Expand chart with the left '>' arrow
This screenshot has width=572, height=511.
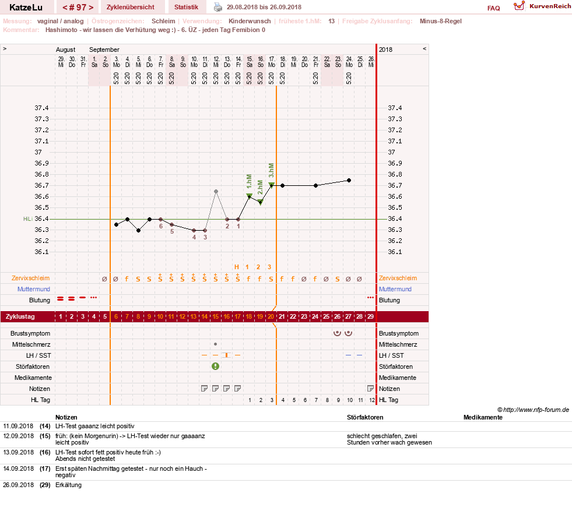tap(5, 49)
